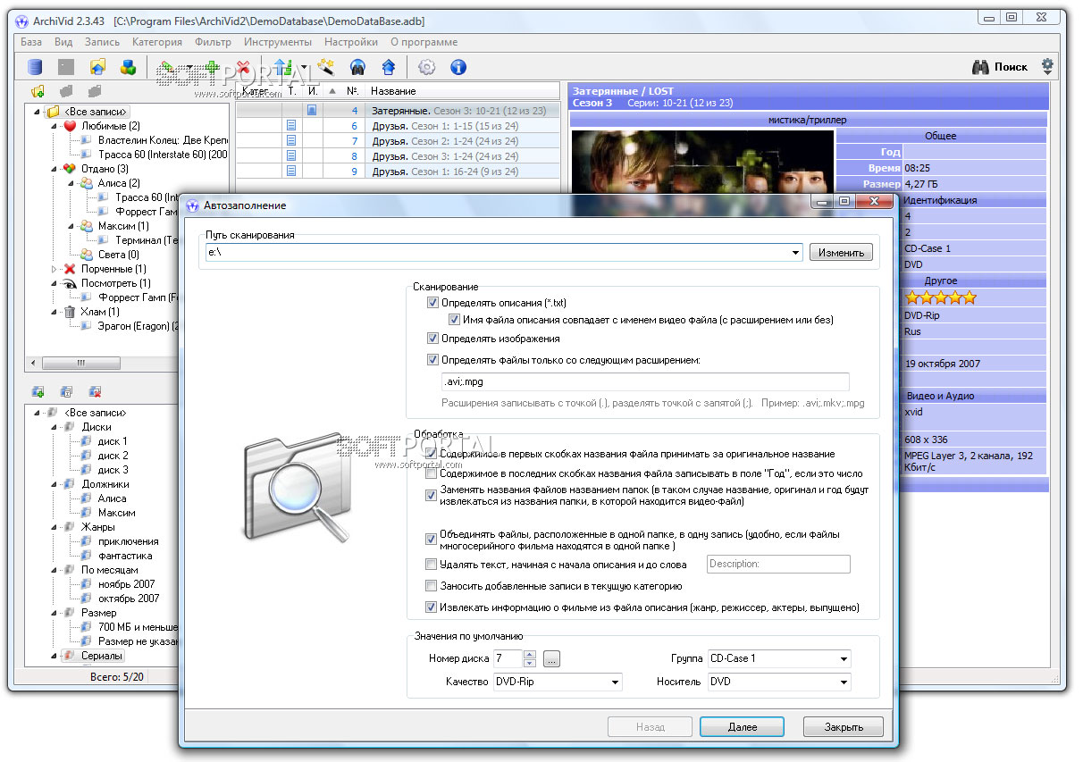This screenshot has height=762, width=1083.
Task: Enable 'Заносить добавленные записи в текущую категорию'
Action: click(x=432, y=586)
